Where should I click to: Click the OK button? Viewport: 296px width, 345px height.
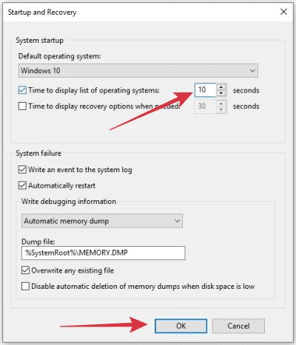click(181, 326)
